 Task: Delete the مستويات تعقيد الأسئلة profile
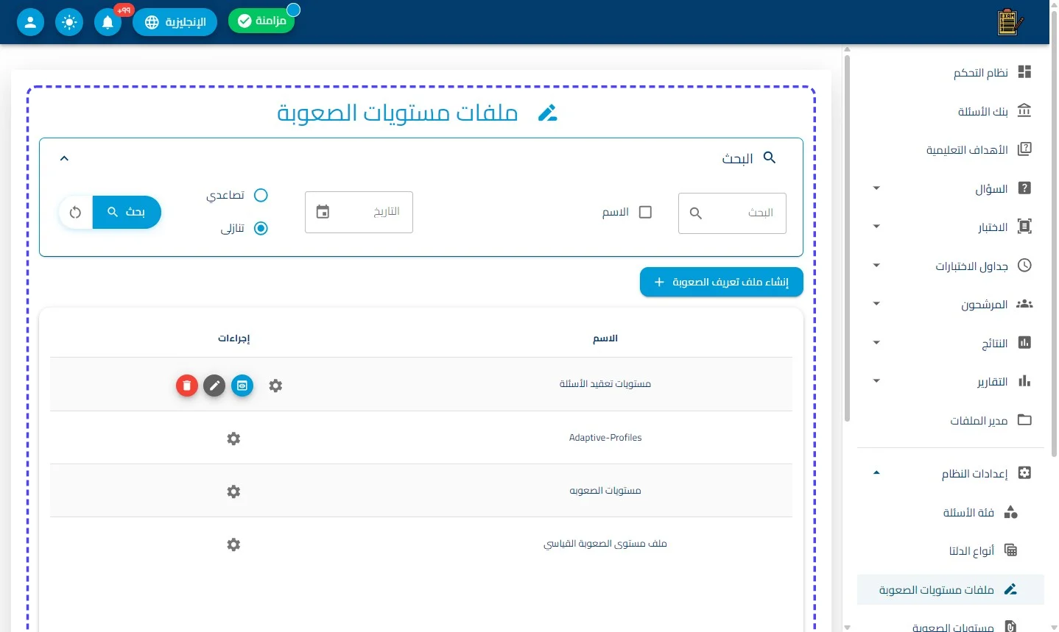coord(187,386)
